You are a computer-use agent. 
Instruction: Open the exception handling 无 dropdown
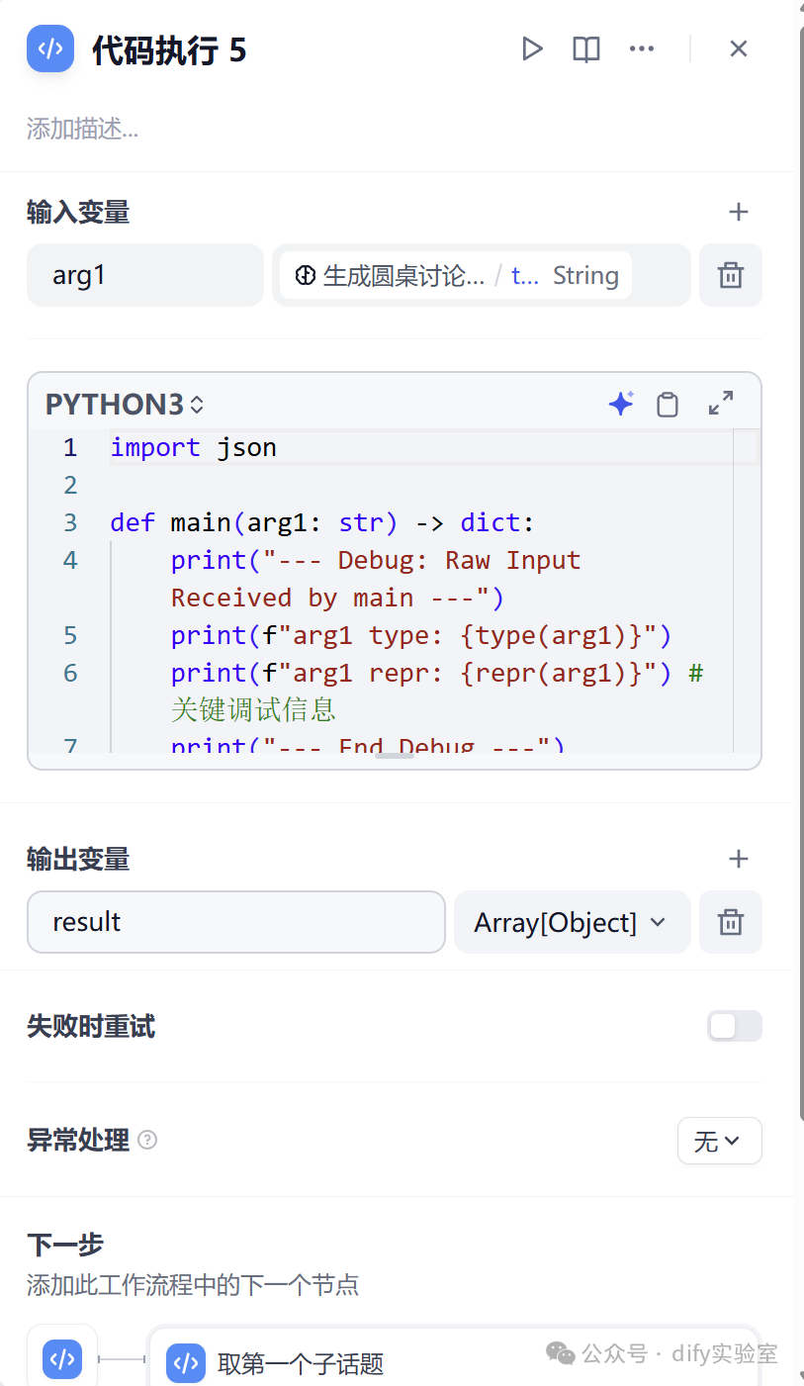pos(719,1141)
